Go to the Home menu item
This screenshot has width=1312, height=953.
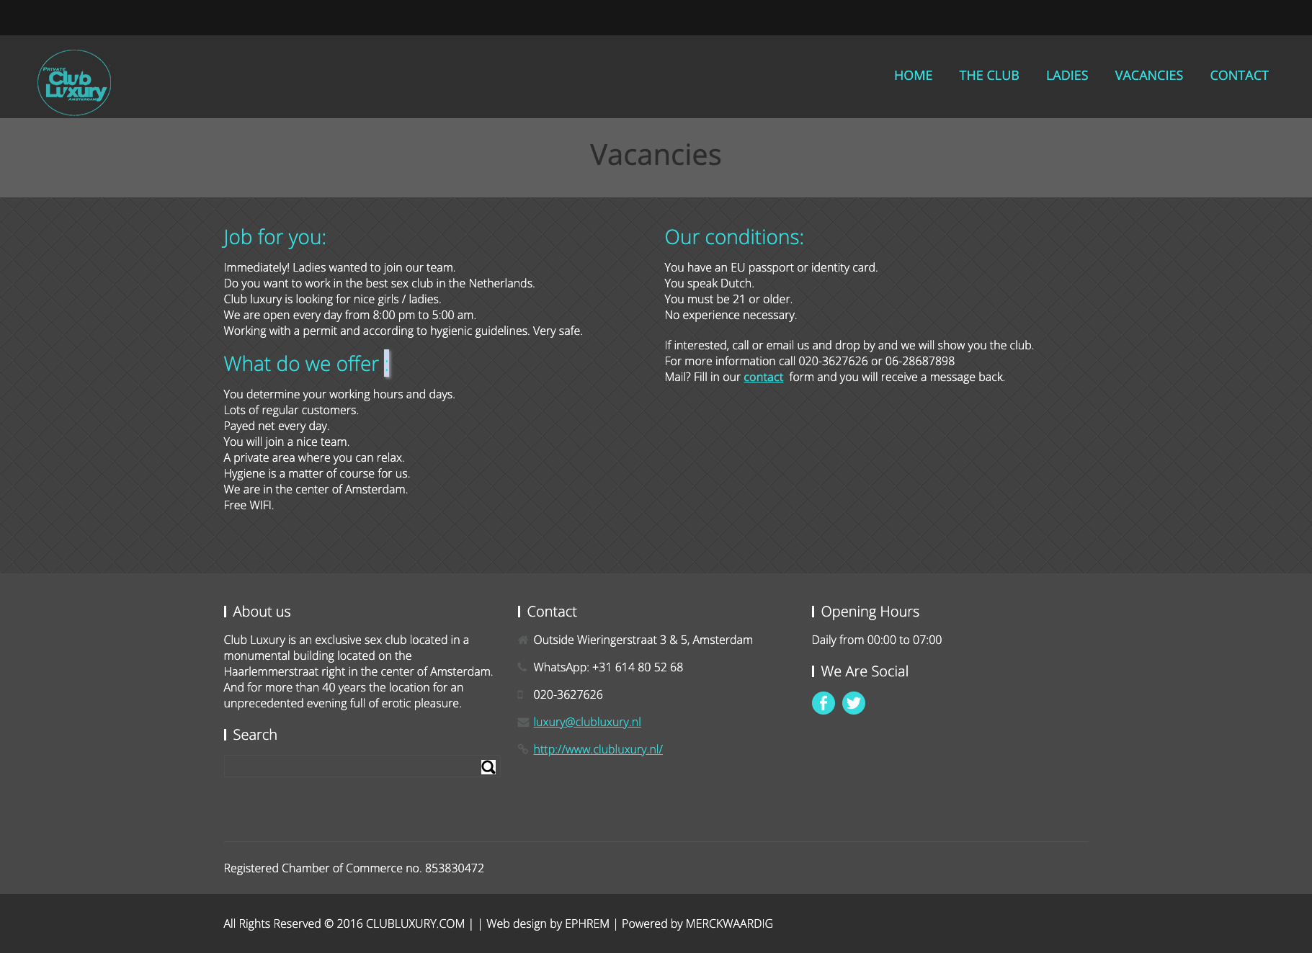[913, 76]
